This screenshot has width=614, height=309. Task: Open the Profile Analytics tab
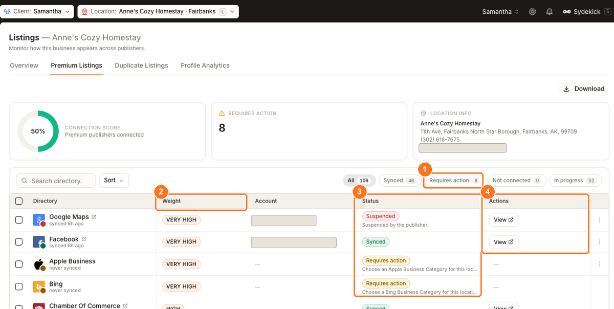tap(205, 65)
